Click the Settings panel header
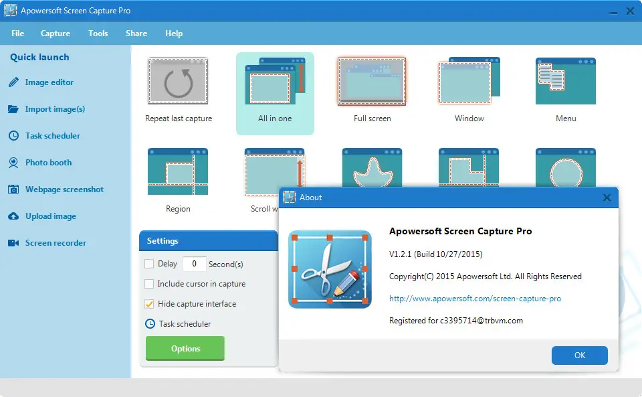This screenshot has height=397, width=642. tap(209, 241)
